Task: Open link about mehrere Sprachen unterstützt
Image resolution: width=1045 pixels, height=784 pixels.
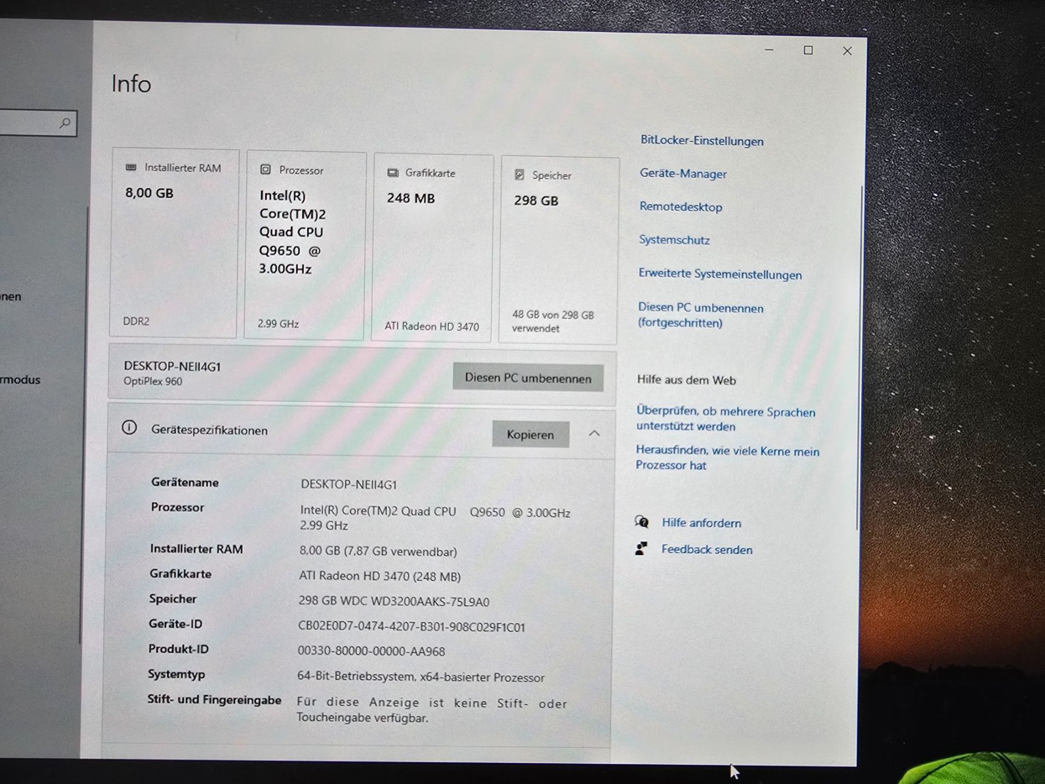Action: pos(726,419)
